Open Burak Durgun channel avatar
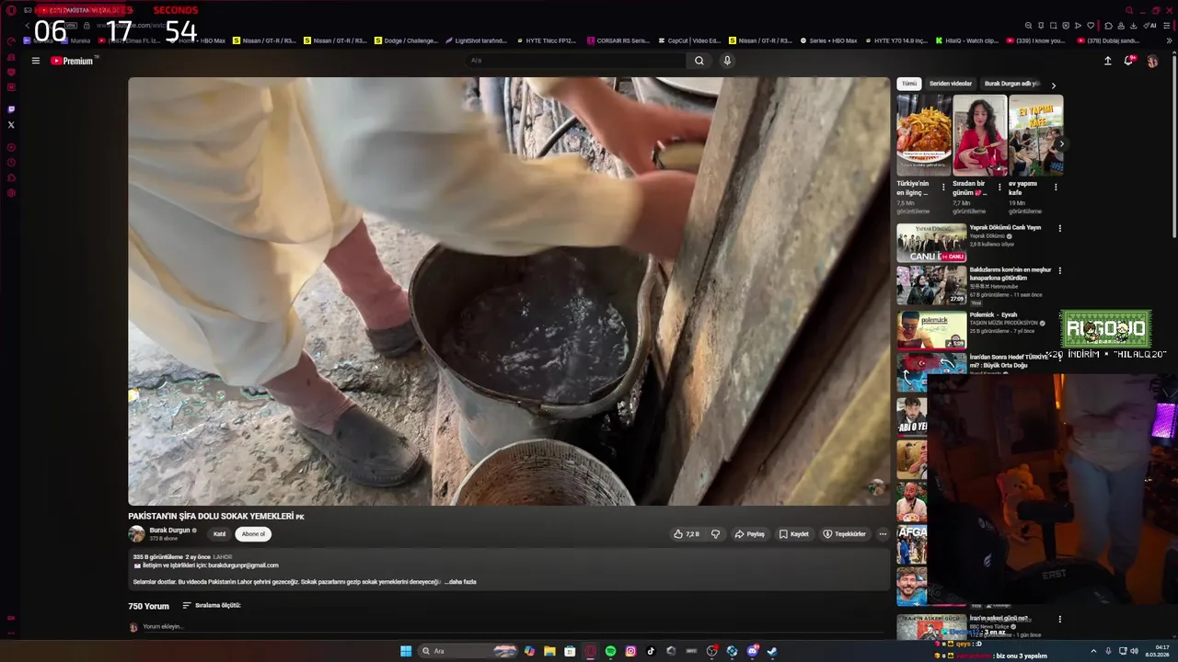Image resolution: width=1178 pixels, height=662 pixels. 136,534
